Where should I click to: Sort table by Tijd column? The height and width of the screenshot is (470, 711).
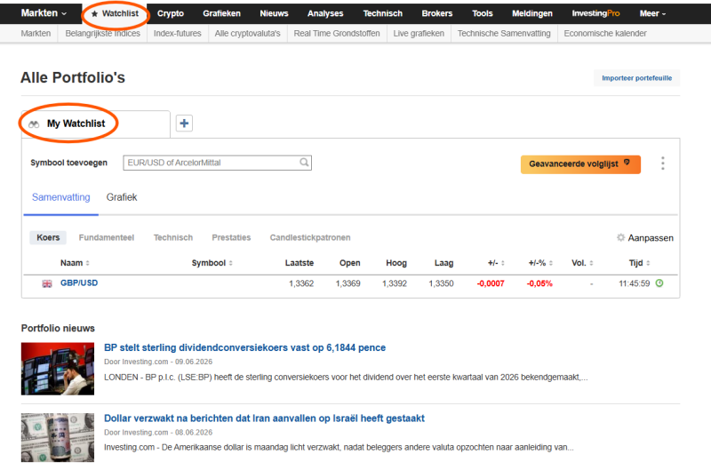pyautogui.click(x=639, y=263)
